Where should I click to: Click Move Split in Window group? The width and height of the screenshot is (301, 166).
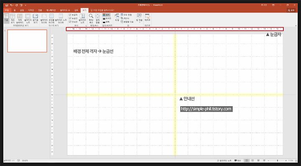pyautogui.click(x=127, y=22)
